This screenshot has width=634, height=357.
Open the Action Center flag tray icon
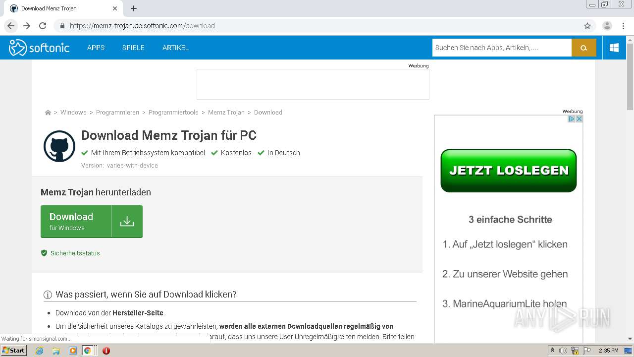point(587,351)
